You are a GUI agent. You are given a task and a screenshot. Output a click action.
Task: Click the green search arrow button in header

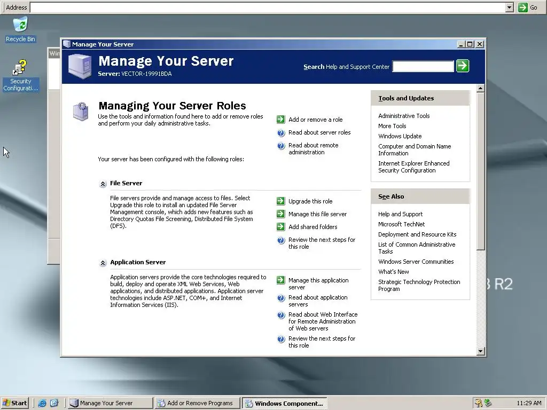463,66
